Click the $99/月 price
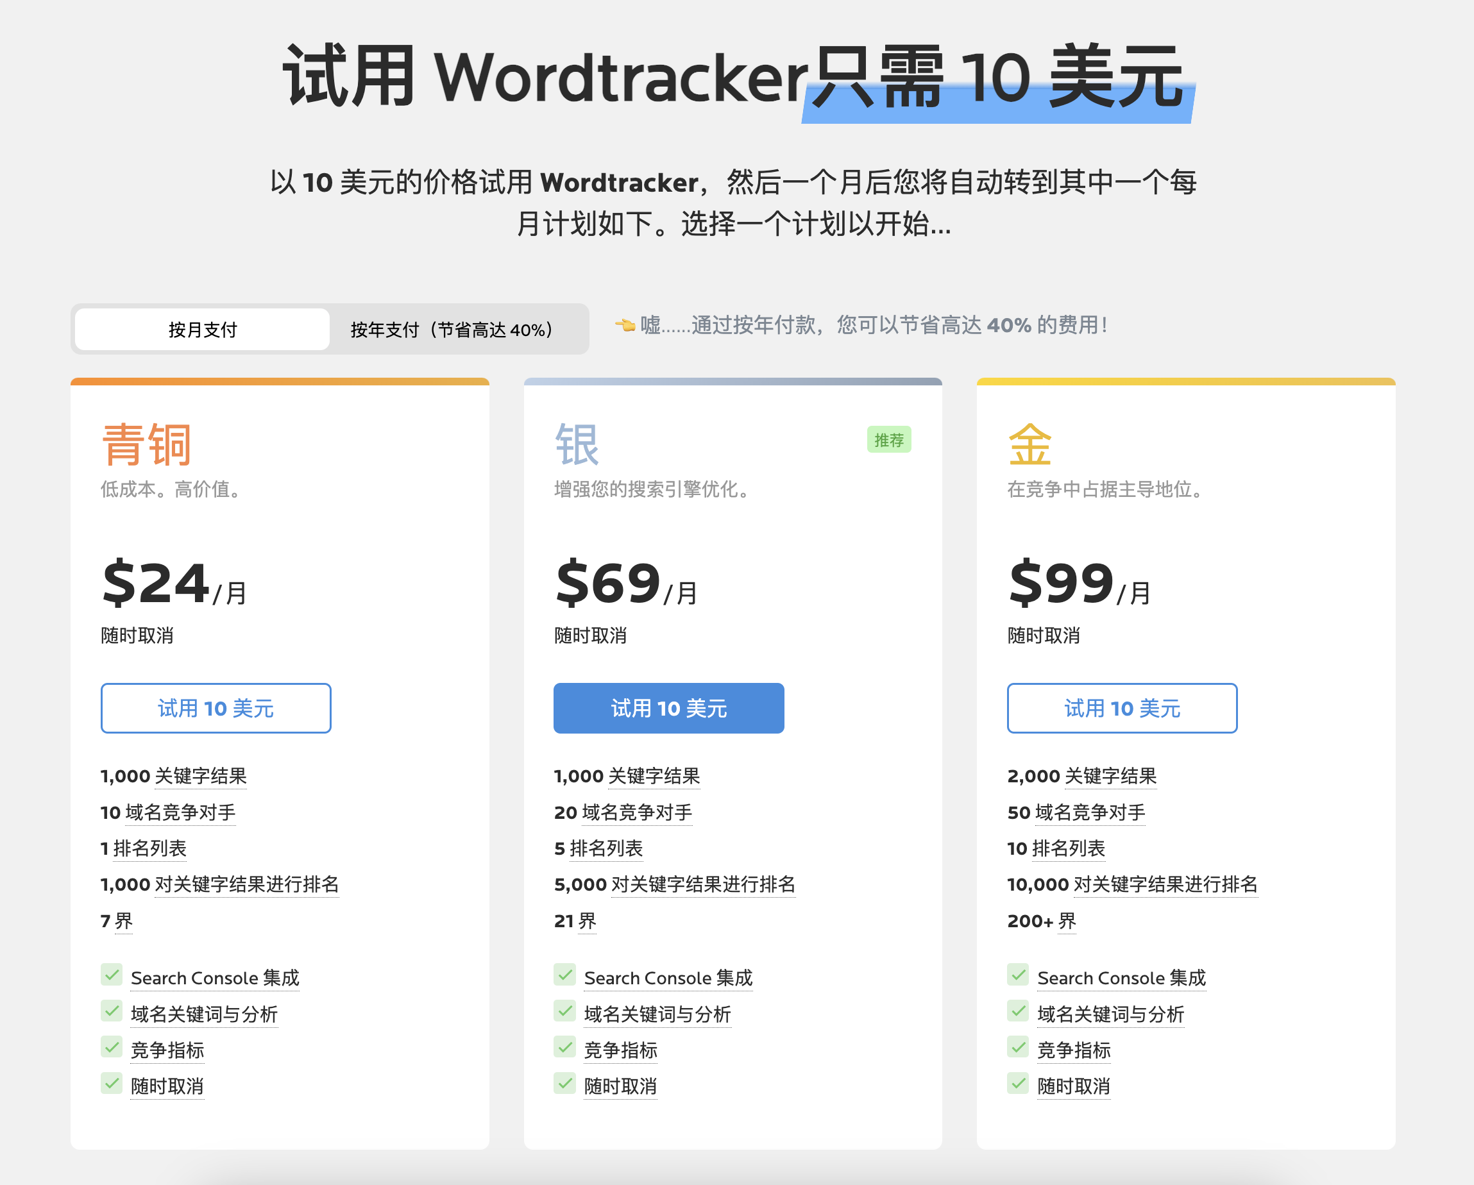The width and height of the screenshot is (1474, 1185). tap(1080, 583)
